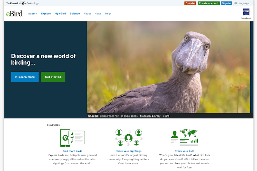The image size is (257, 171).
Task: Open the eBird checklist link in caption
Action: [166, 116]
